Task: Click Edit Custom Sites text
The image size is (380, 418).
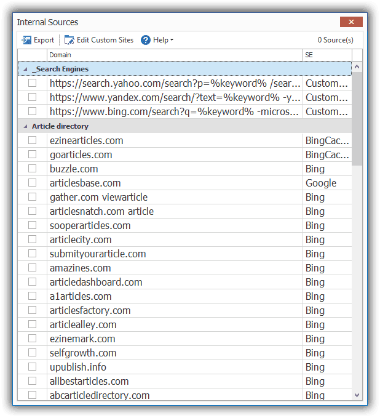Action: pyautogui.click(x=105, y=40)
